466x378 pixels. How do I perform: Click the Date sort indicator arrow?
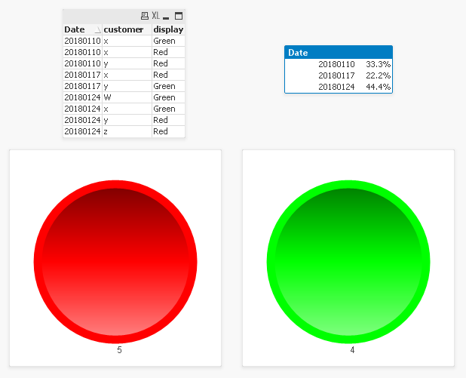coord(97,29)
